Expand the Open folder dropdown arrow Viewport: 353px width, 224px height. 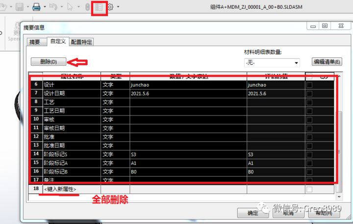click(x=11, y=7)
